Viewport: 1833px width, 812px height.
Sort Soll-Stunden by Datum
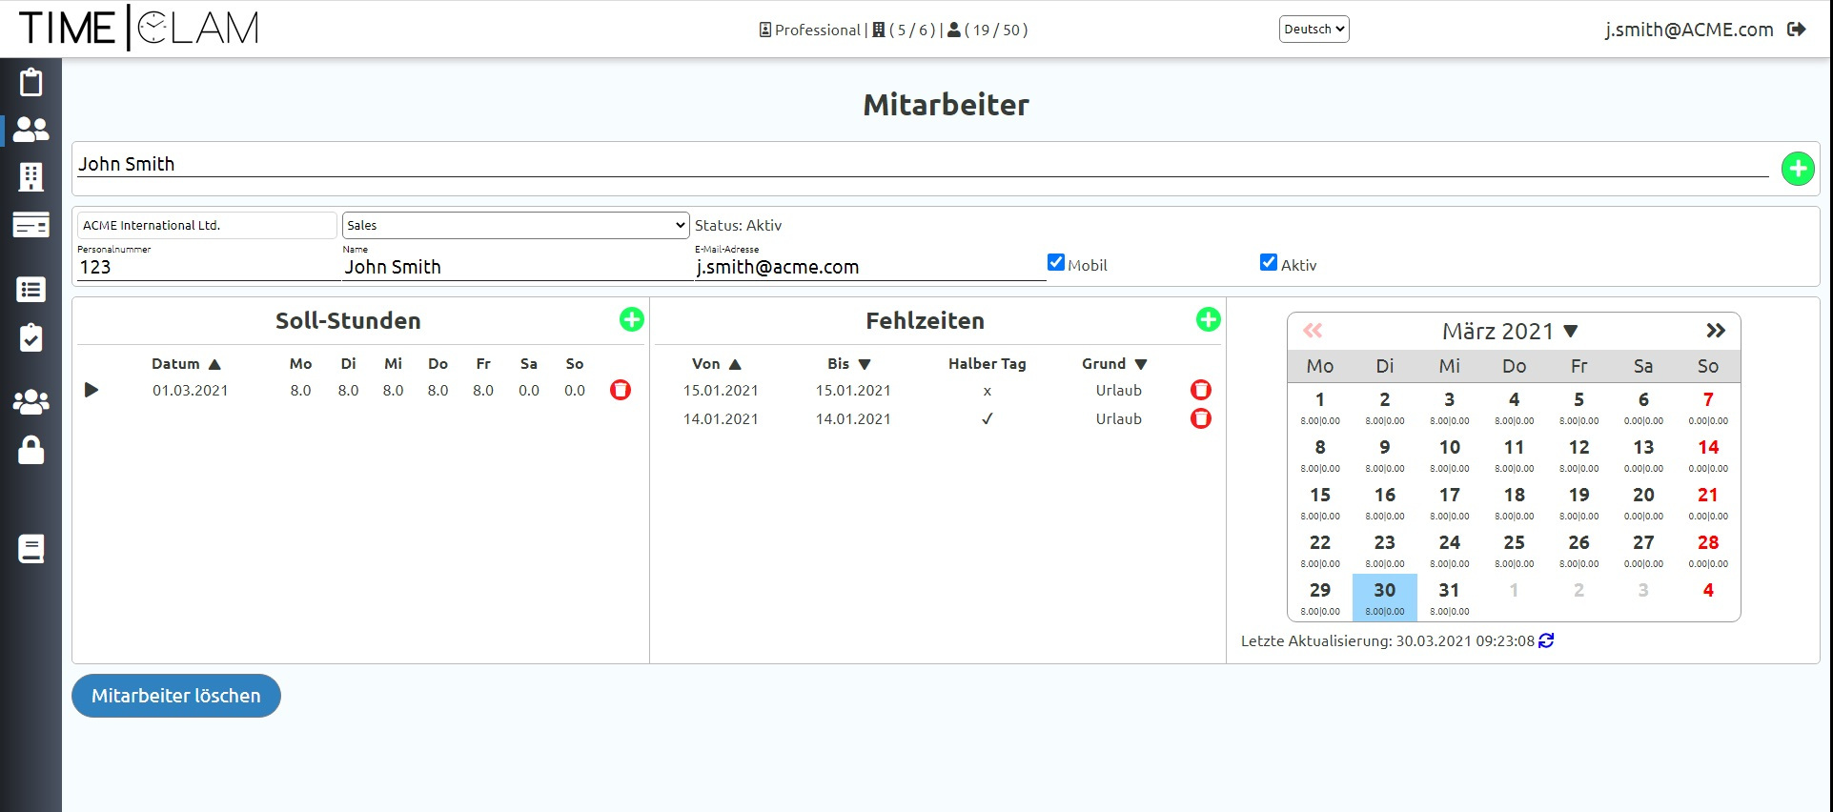(186, 364)
